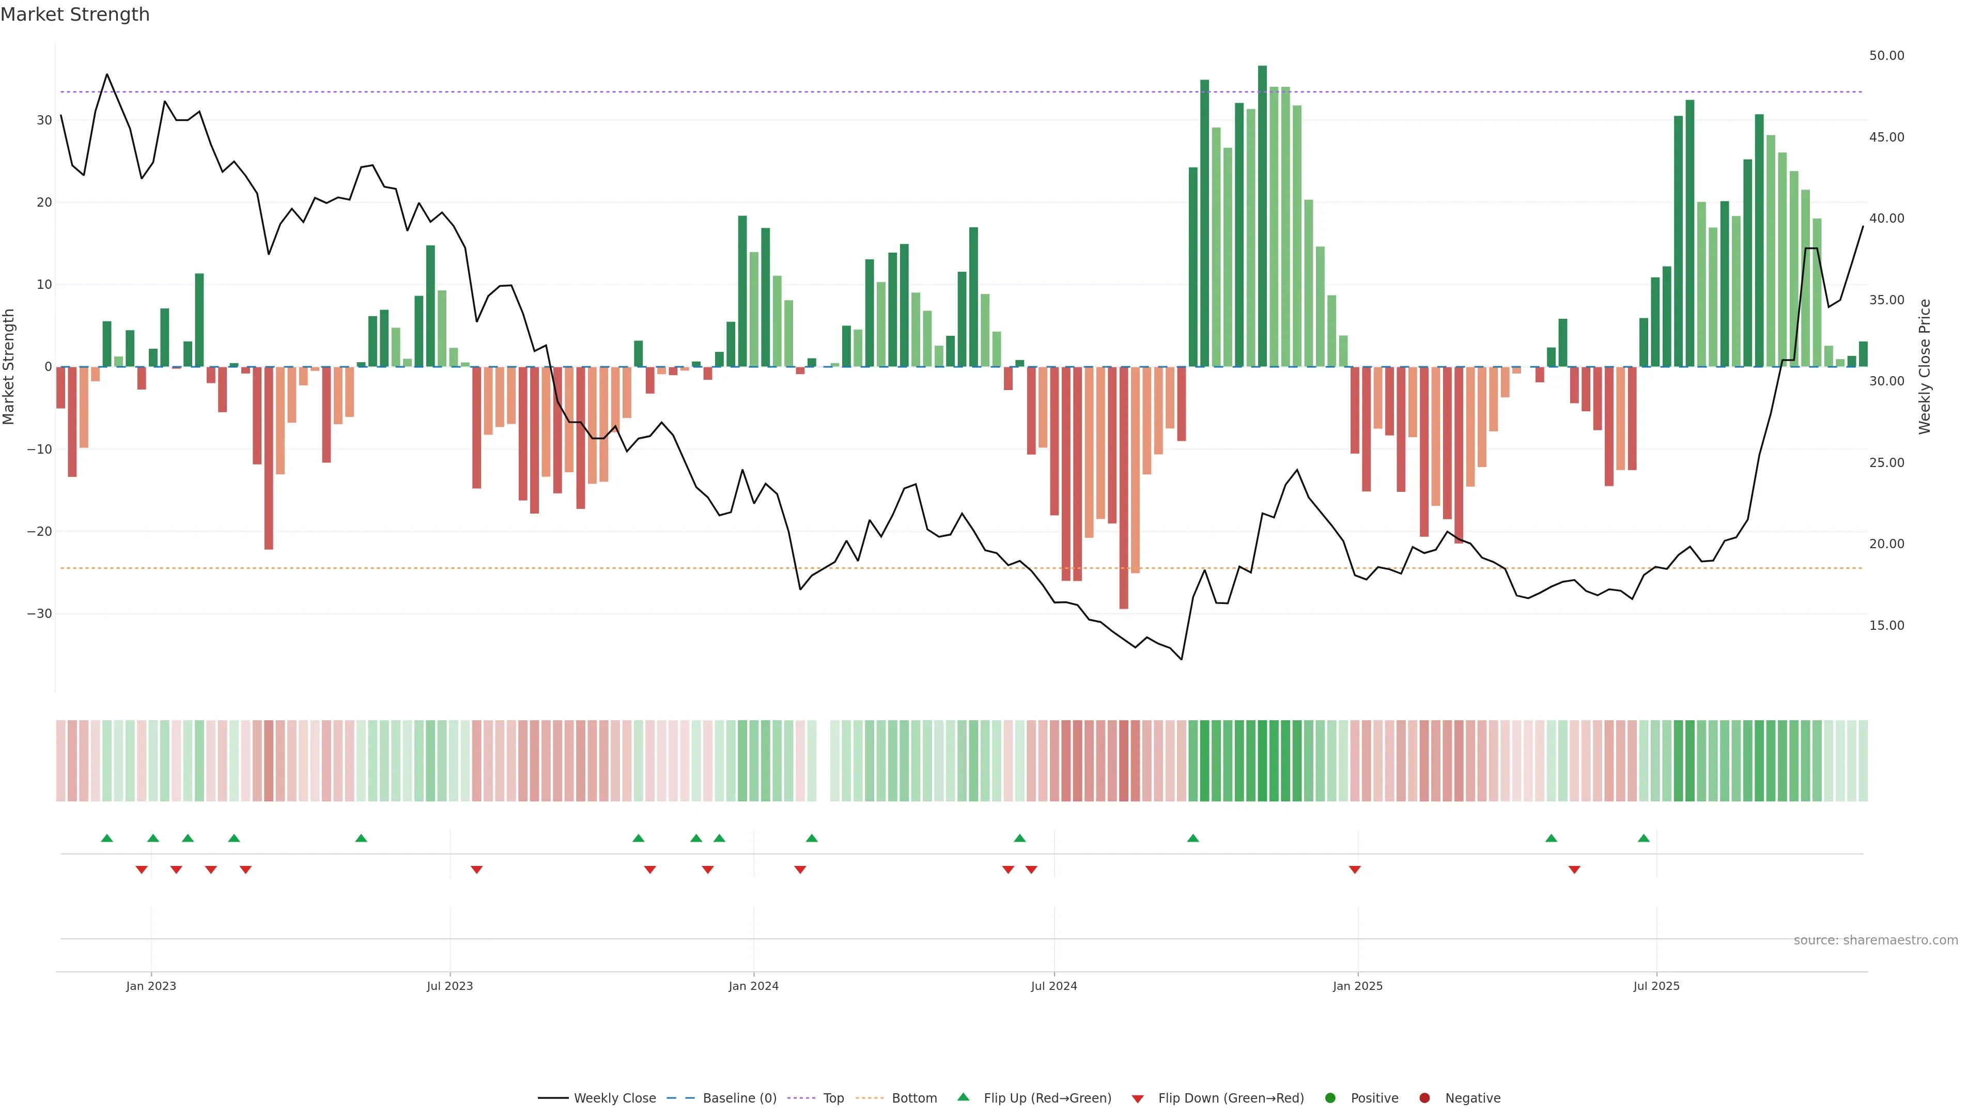Click the Weekly Close Price axis title
Screen dimensions: 1984x1116
point(1925,367)
